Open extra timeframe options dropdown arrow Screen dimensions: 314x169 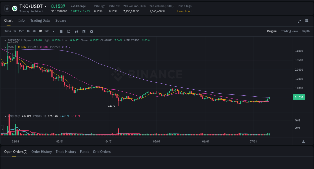click(x=53, y=32)
